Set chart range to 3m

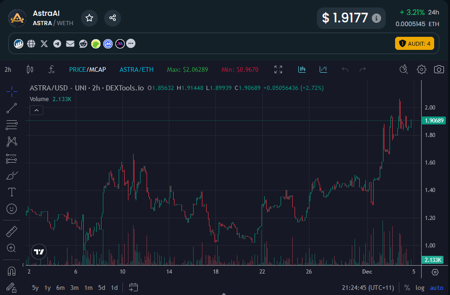click(x=74, y=288)
